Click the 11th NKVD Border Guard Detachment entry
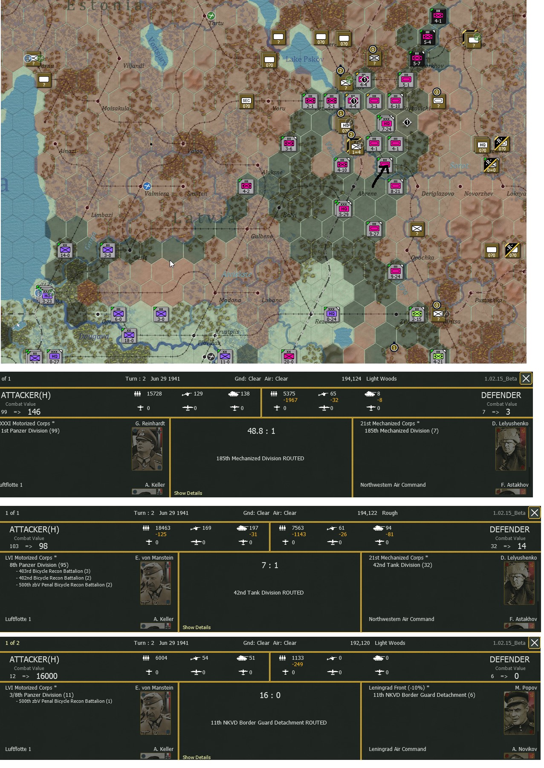This screenshot has width=544, height=768. click(x=424, y=695)
